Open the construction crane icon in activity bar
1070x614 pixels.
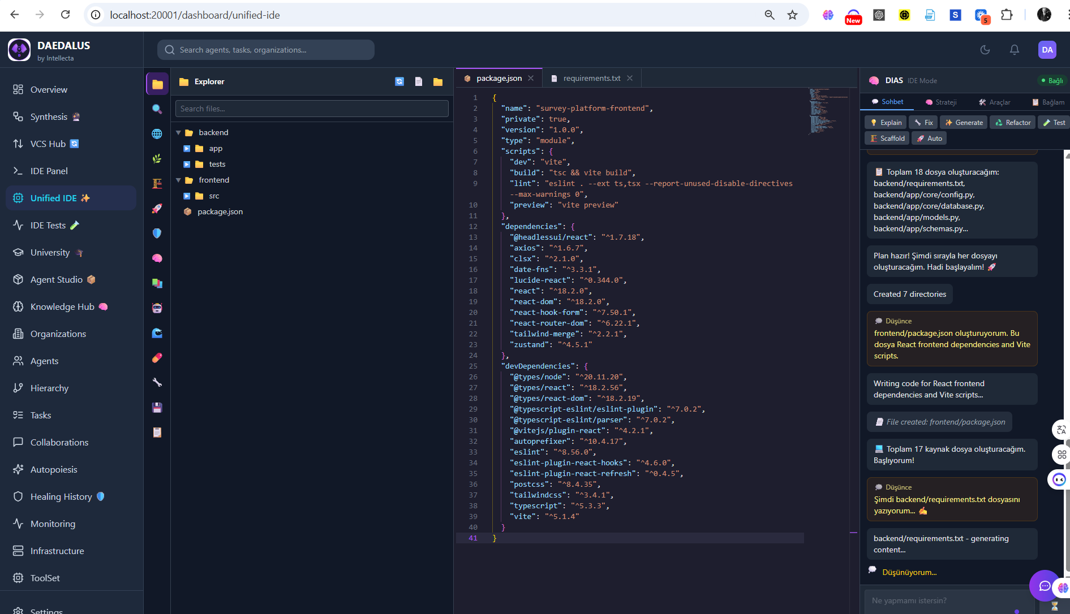tap(157, 184)
